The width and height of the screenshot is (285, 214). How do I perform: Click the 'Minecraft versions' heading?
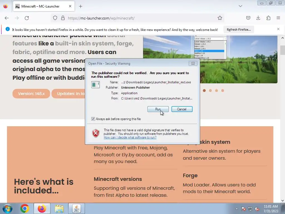tap(118, 179)
